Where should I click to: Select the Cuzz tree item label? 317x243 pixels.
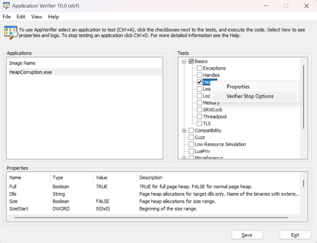[x=200, y=137]
